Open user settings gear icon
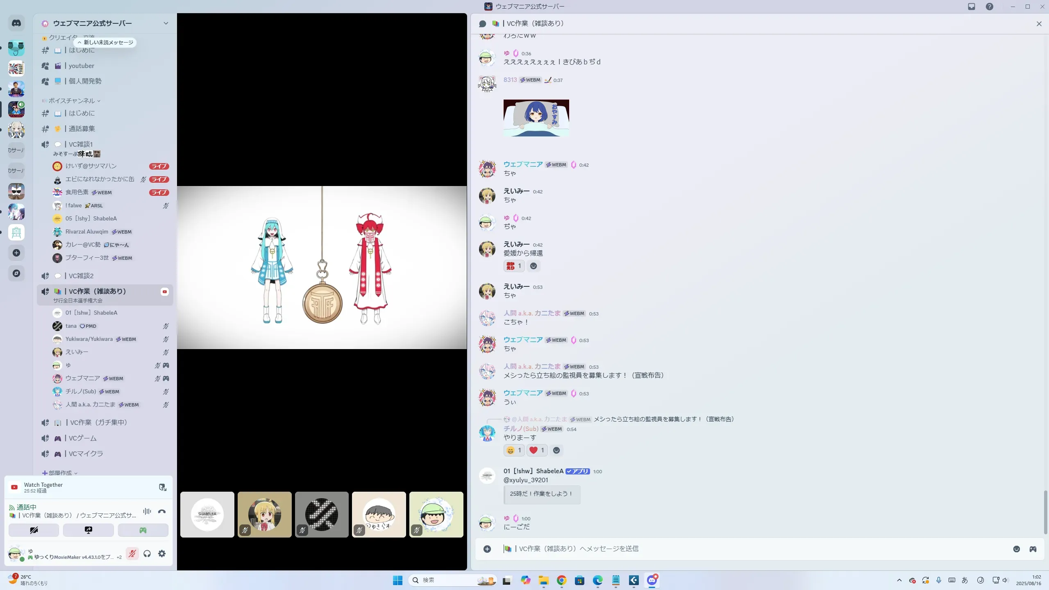The height and width of the screenshot is (590, 1049). pos(162,554)
